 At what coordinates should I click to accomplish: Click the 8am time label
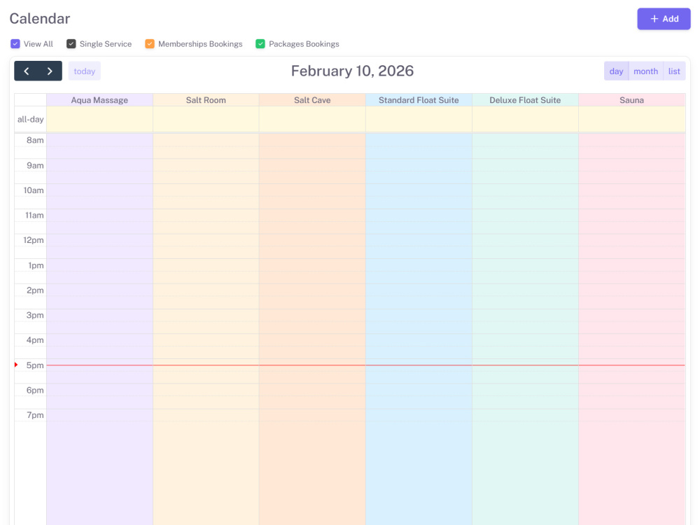coord(35,140)
